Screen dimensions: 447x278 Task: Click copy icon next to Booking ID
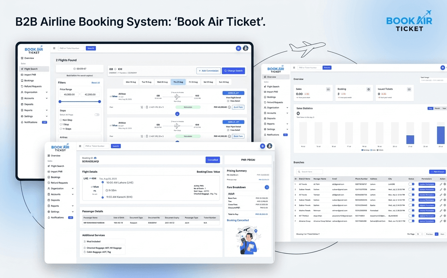[x=95, y=158]
